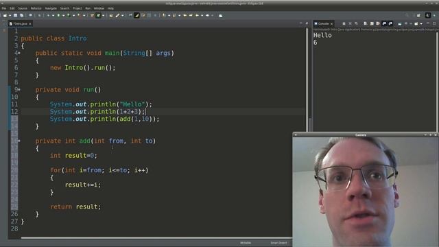
Task: Click the Save All toolbar icon
Action: point(21,15)
